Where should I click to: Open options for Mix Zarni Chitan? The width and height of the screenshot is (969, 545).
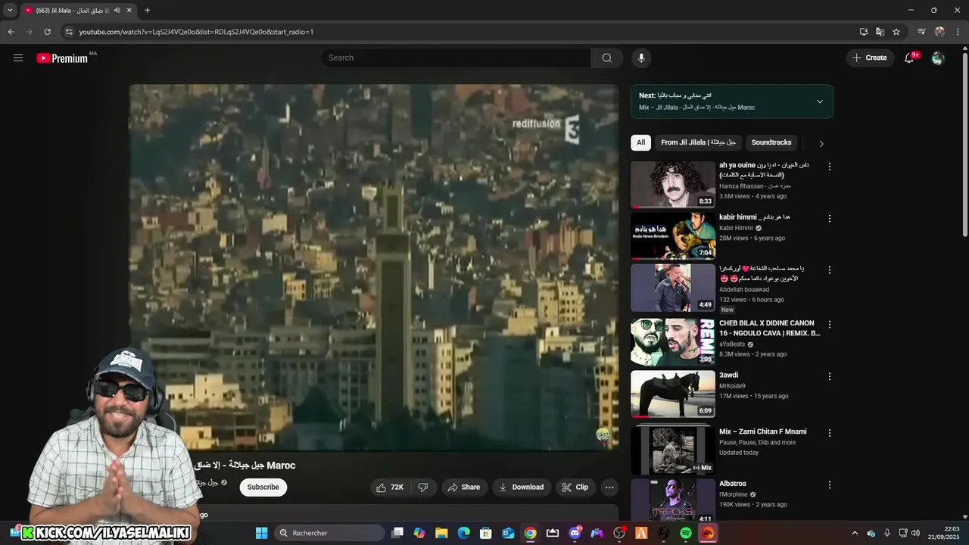(830, 433)
